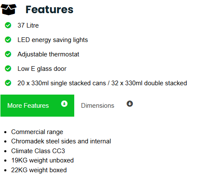This screenshot has width=210, height=179.
Task: Click the green checkmark next to 37 Litre
Action: click(x=8, y=25)
